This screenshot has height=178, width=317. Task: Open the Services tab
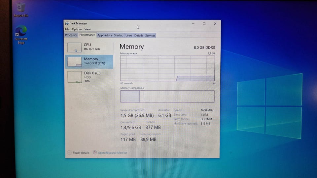(150, 36)
